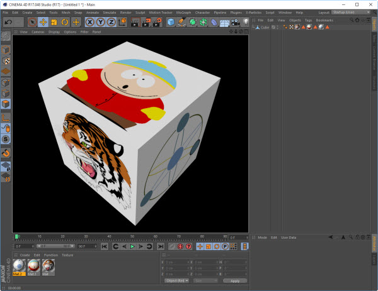Add a Light object
Screen dimensions: 378x291
(246, 22)
